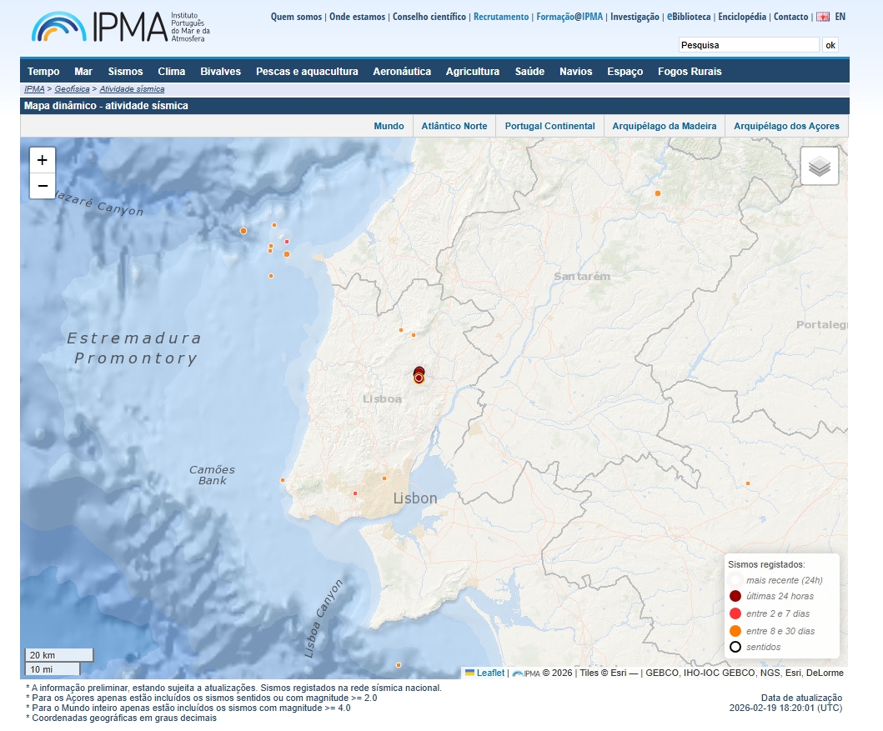Click the ok search button
Image resolution: width=883 pixels, height=731 pixels.
(x=830, y=45)
